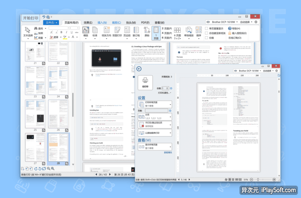Open the font size combo box in the ribbon
This screenshot has width=301, height=198.
[x=75, y=28]
